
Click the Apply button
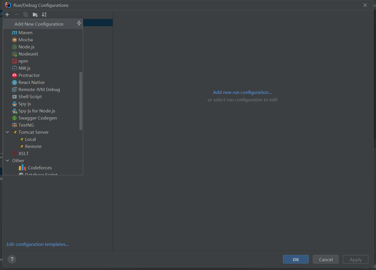[356, 259]
